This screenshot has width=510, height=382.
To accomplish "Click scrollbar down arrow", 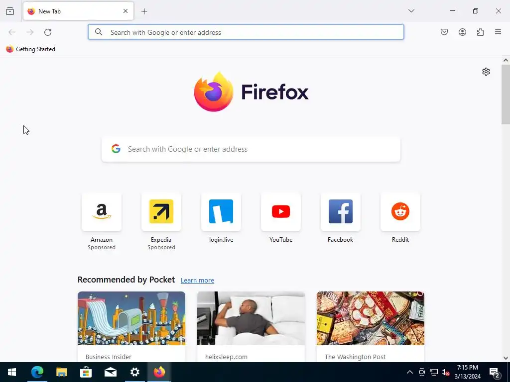I will pos(506,358).
